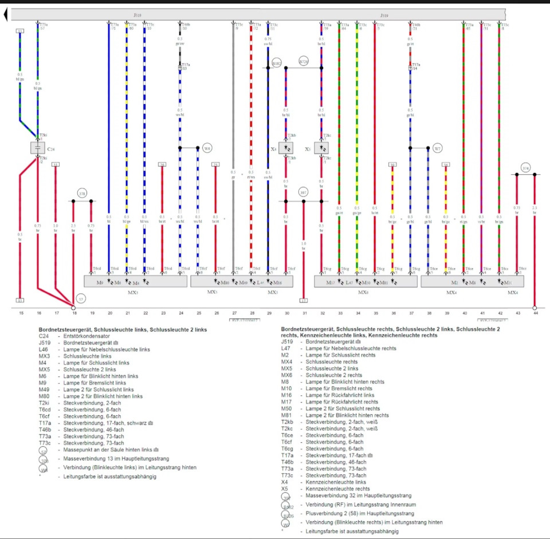Click 'Plusverbindung 2 (58) im Hauptleitungsstrang' entry
This screenshot has width=550, height=539.
[x=360, y=513]
